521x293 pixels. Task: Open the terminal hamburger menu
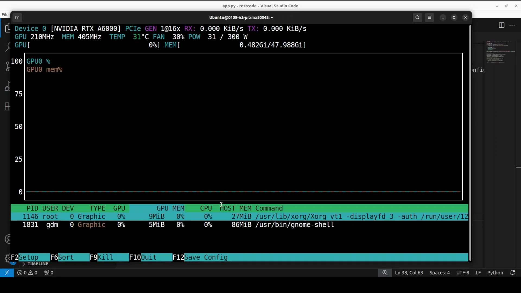tap(429, 17)
